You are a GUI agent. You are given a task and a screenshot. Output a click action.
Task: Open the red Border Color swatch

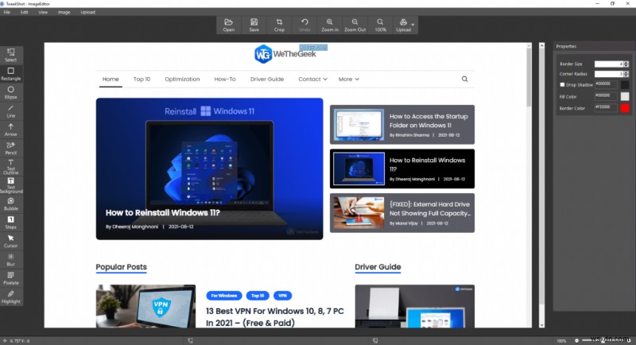coord(625,108)
